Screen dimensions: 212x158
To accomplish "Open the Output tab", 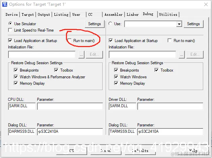I will pos(44,14).
